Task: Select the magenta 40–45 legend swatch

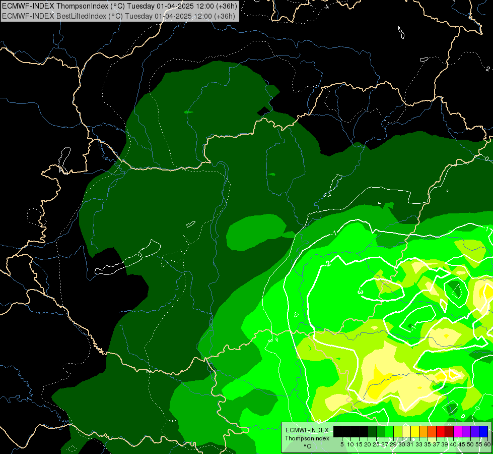Action: coord(458,431)
